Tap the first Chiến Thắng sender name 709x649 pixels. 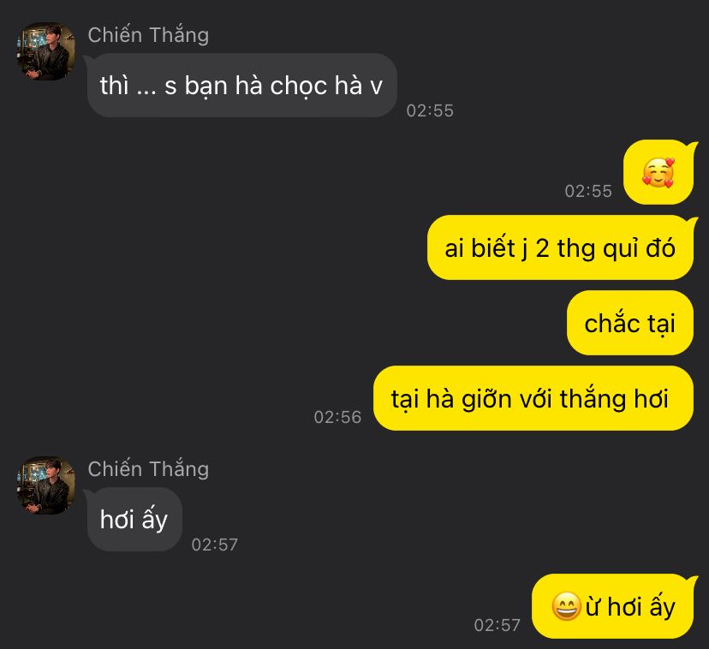(148, 35)
